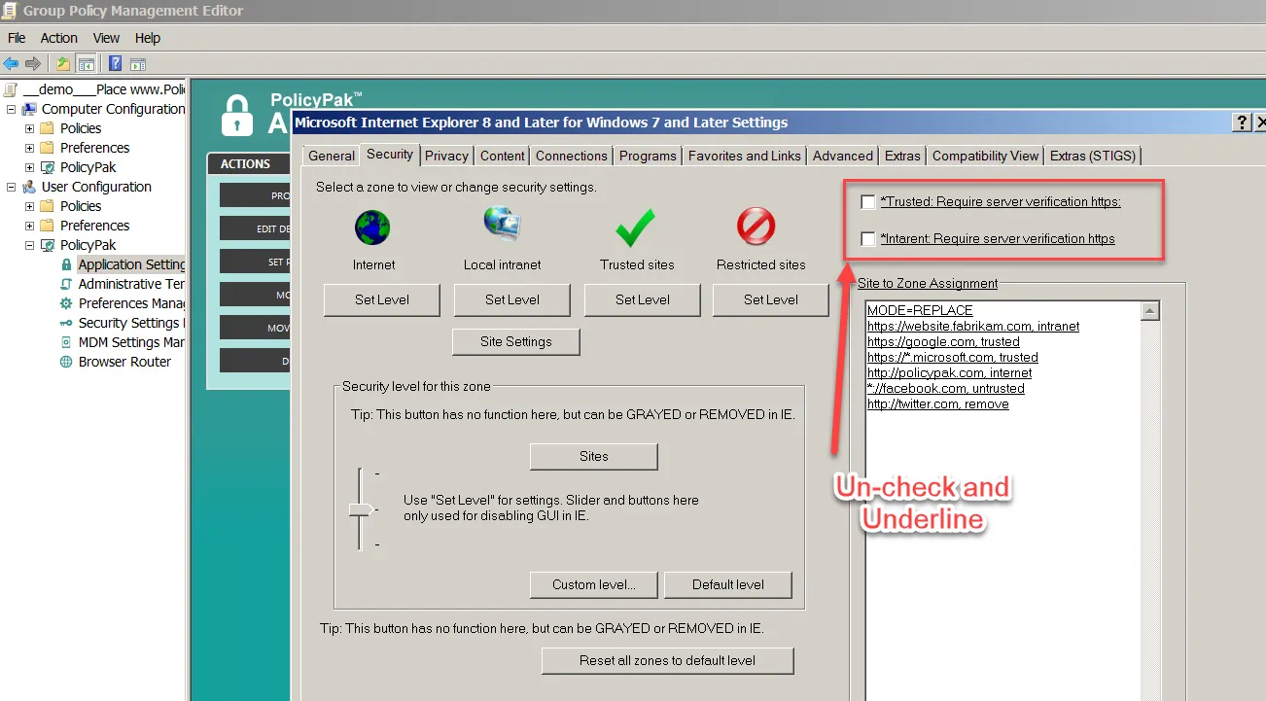Select the Restricted sites red icon
The image size is (1266, 701).
click(756, 229)
